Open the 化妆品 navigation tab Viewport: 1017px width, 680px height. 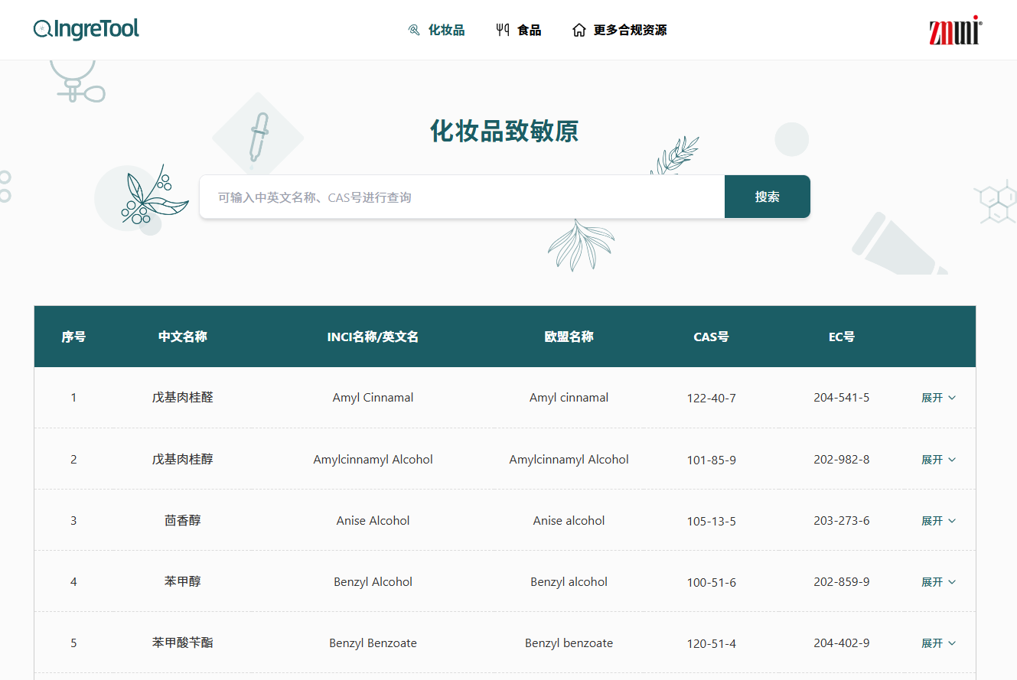446,31
